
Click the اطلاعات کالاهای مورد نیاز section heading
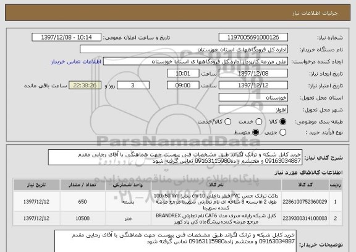point(308,173)
